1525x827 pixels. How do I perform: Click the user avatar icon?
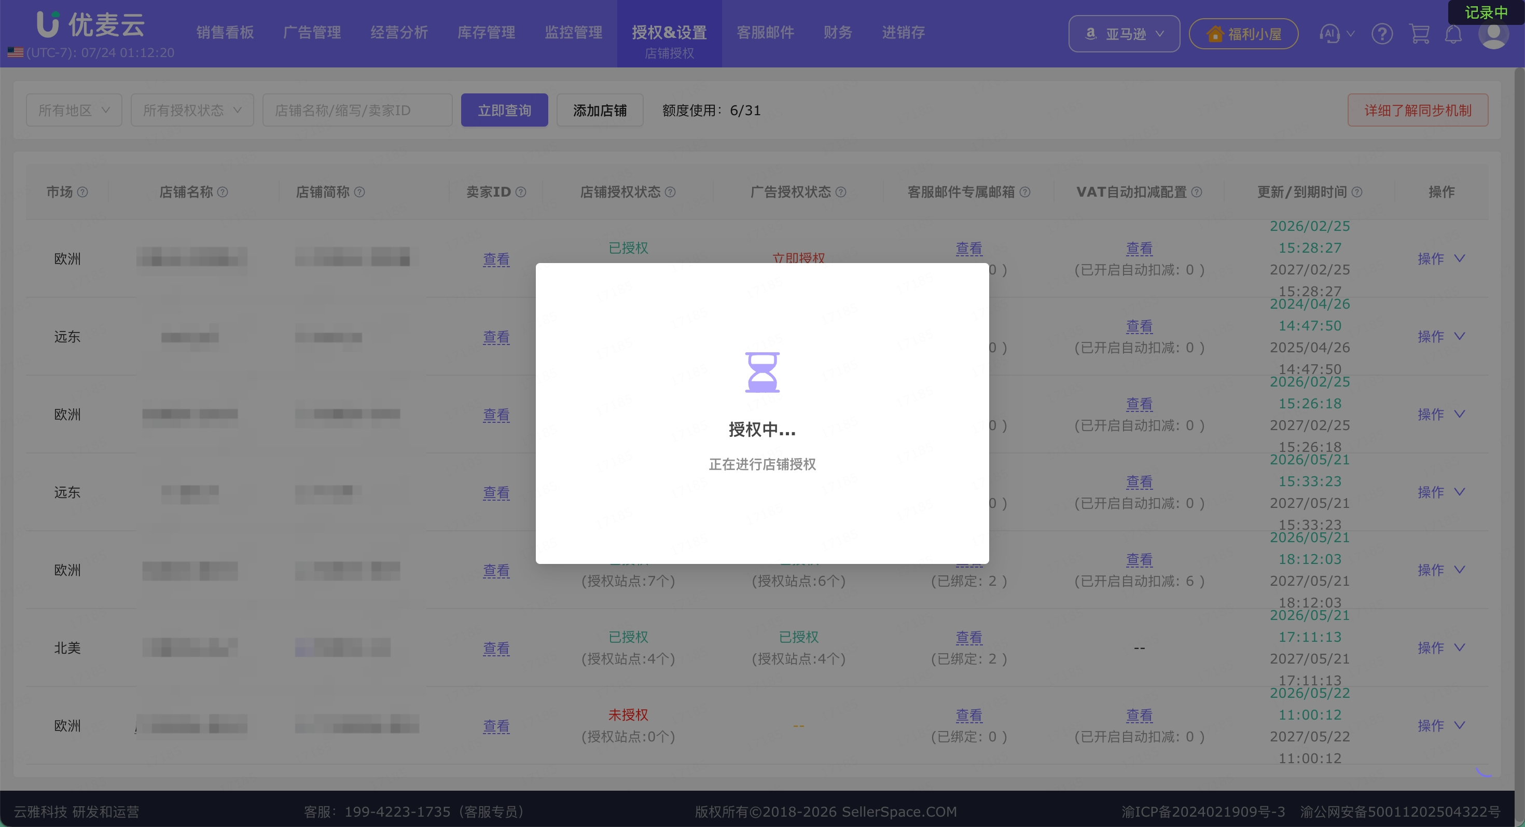tap(1493, 34)
